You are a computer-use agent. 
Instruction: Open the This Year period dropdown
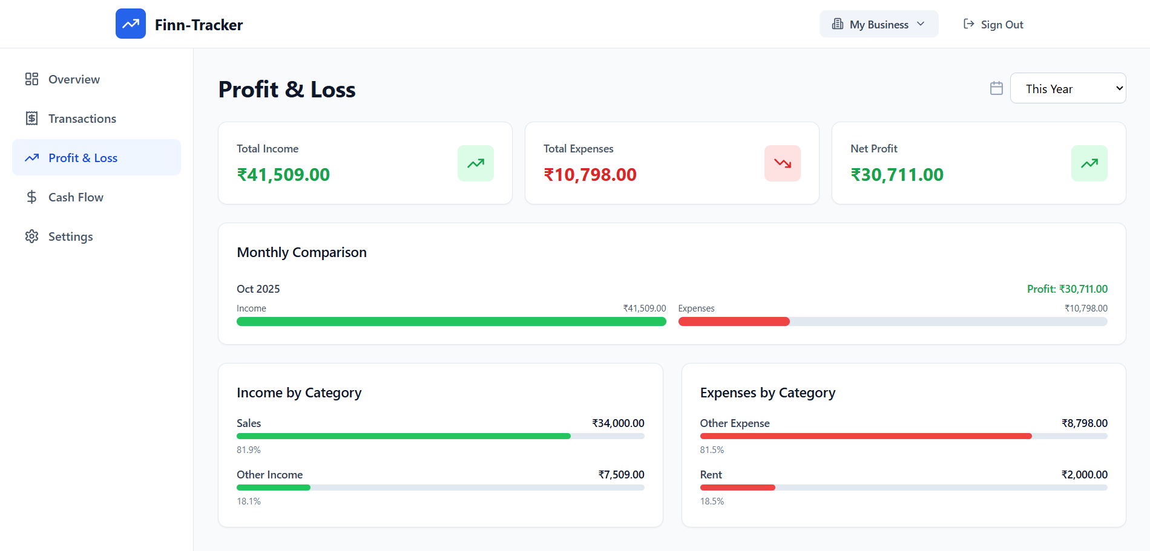pyautogui.click(x=1068, y=88)
